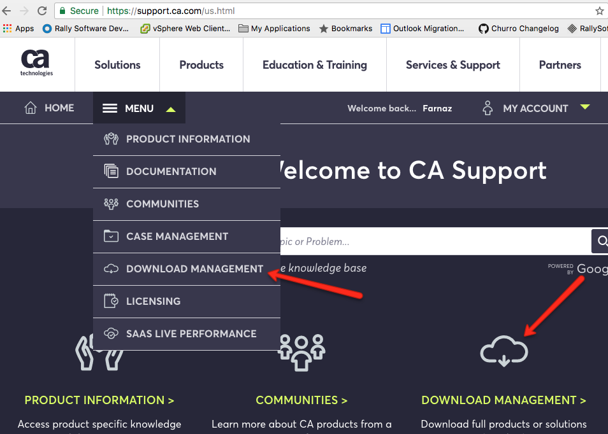Open the vSphere Web Client bookmark

(x=185, y=28)
